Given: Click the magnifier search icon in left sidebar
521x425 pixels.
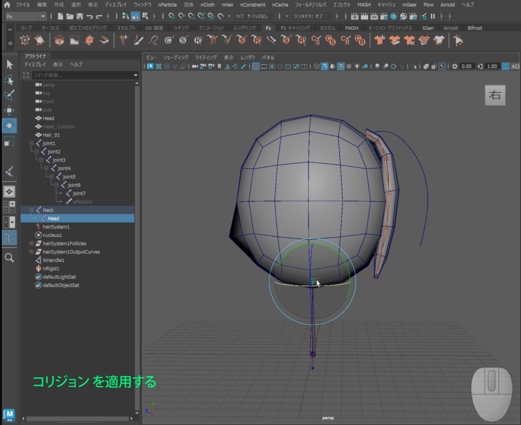Looking at the screenshot, I should [x=9, y=258].
